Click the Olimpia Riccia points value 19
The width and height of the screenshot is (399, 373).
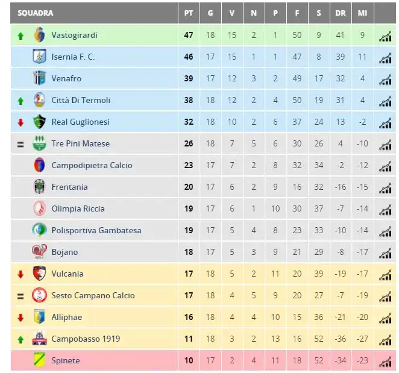pos(189,208)
